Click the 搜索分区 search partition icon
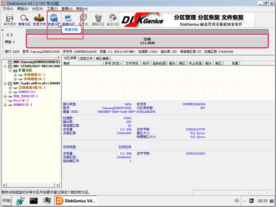The width and height of the screenshot is (276, 207). (x=24, y=20)
